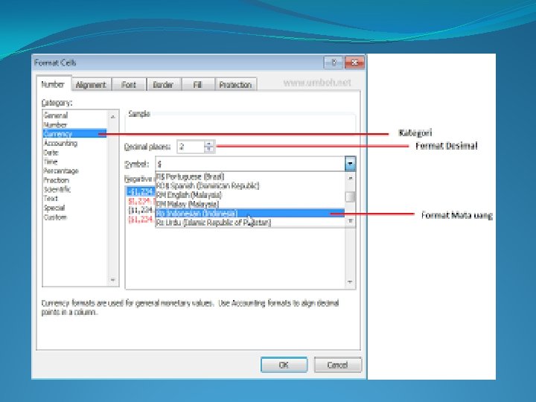Click the OK button
Viewport: 536px width, 402px height.
(x=284, y=365)
